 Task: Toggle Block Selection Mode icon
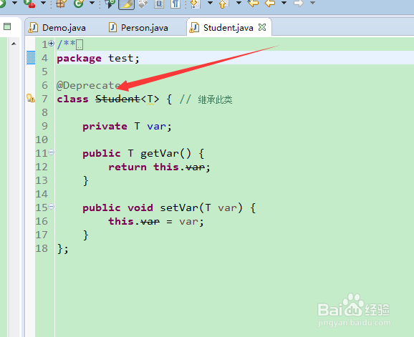159,4
